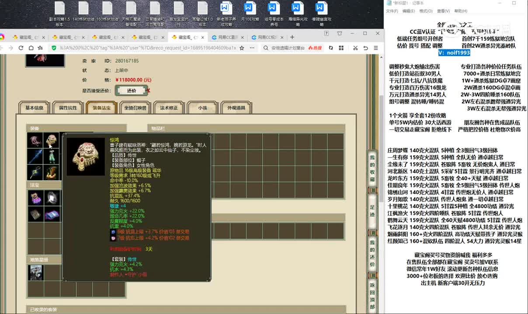Select the silver mirror 法宝 icon
The width and height of the screenshot is (528, 314).
pyautogui.click(x=52, y=198)
